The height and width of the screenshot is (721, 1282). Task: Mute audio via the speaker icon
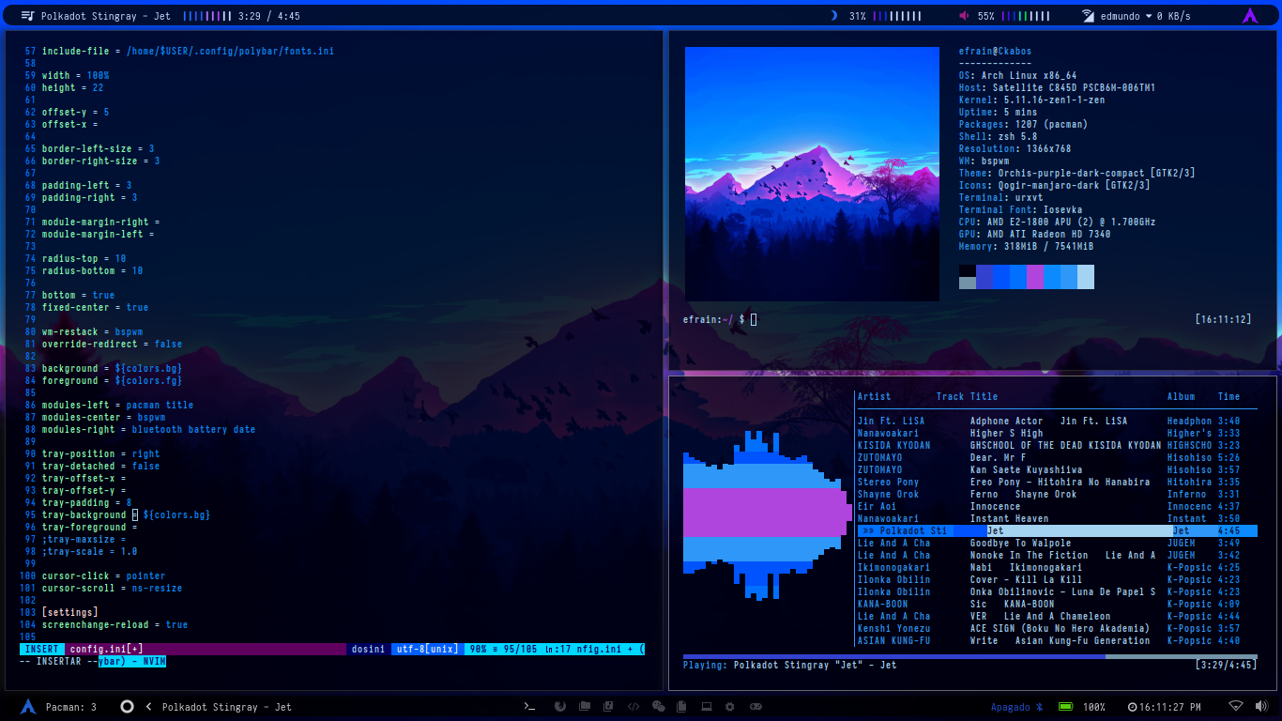click(x=964, y=16)
